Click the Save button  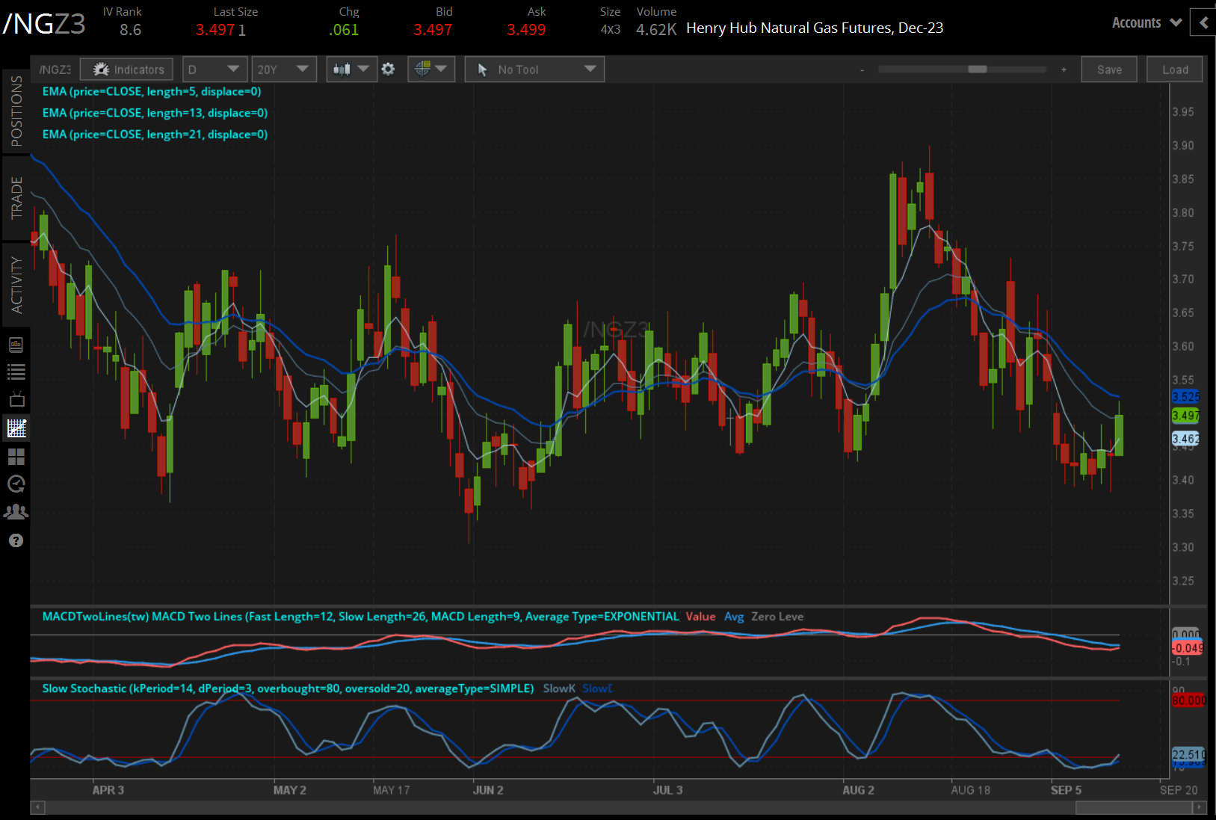1109,70
